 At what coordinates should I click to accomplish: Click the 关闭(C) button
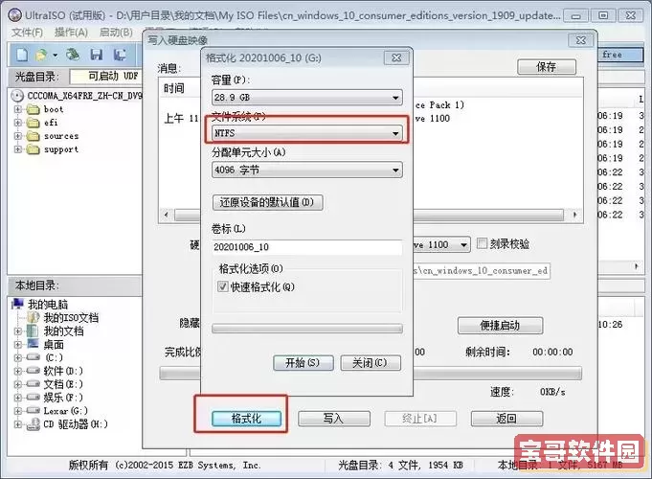click(371, 362)
